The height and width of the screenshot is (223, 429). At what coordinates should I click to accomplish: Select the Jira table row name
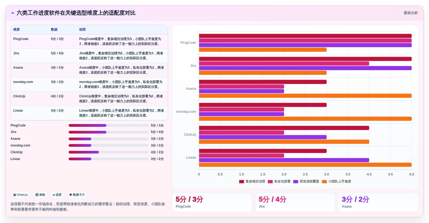coord(16,53)
